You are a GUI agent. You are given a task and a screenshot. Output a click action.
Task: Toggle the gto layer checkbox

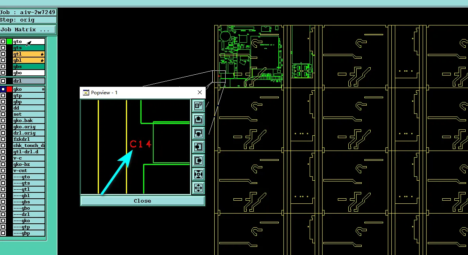[3, 41]
